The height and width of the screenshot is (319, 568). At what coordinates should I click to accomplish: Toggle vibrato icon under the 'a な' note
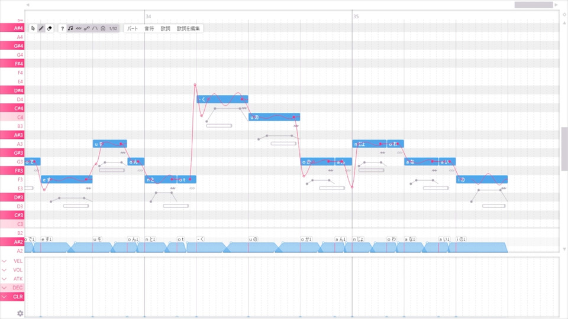tap(434, 170)
